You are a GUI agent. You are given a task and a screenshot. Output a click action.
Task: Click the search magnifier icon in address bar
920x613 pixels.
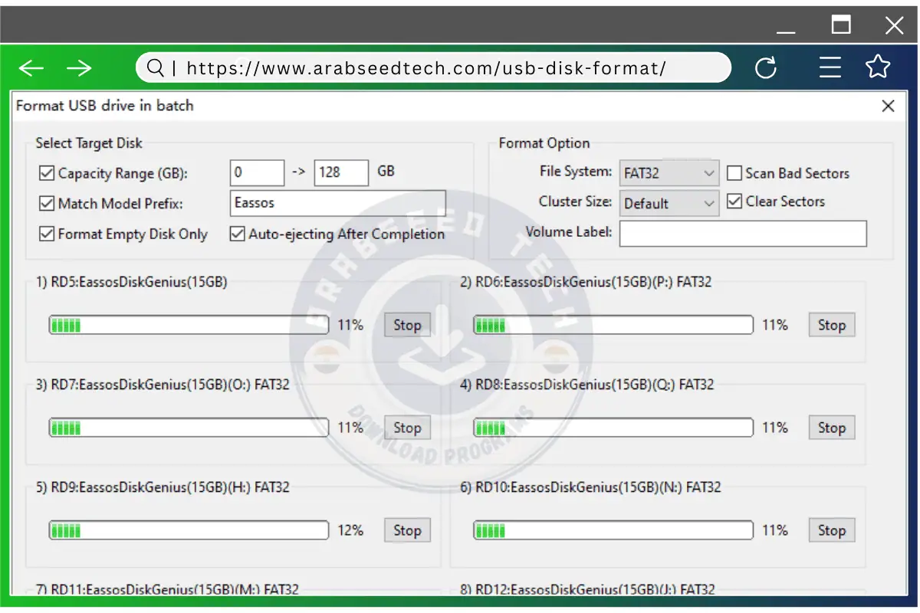156,68
